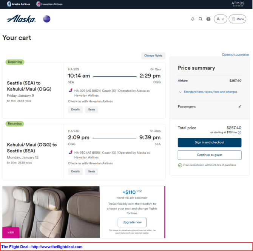Click the Main cabin seat image
Viewport: 253px width, 251px height.
pos(51,212)
